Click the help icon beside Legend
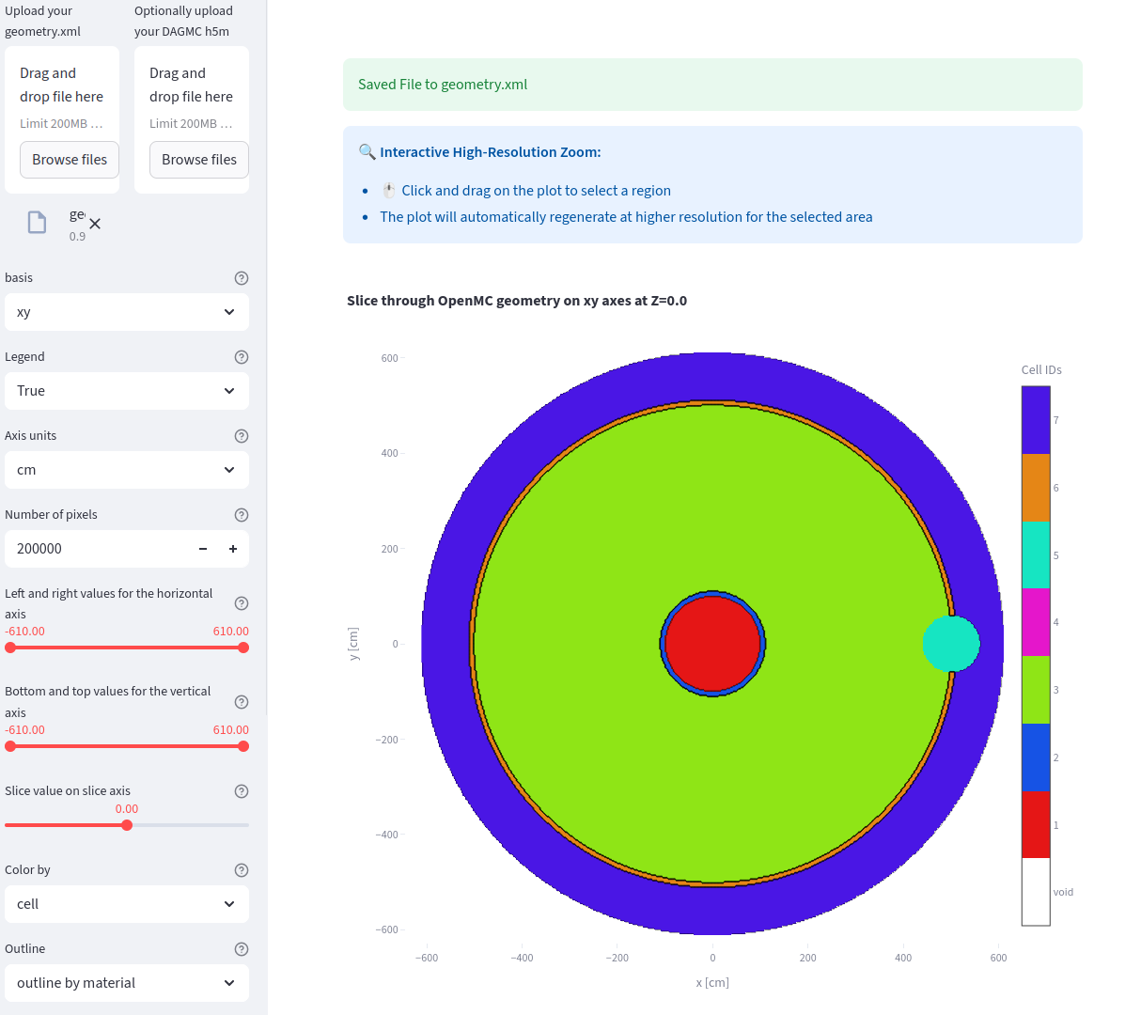 (242, 357)
